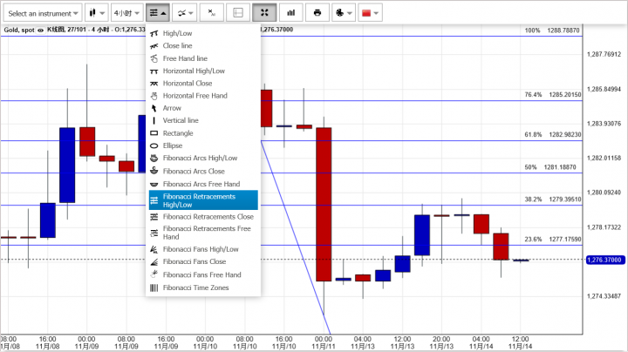Open the 4小时 timeframe dropdown
Screen dimensions: 628x352
coord(126,13)
